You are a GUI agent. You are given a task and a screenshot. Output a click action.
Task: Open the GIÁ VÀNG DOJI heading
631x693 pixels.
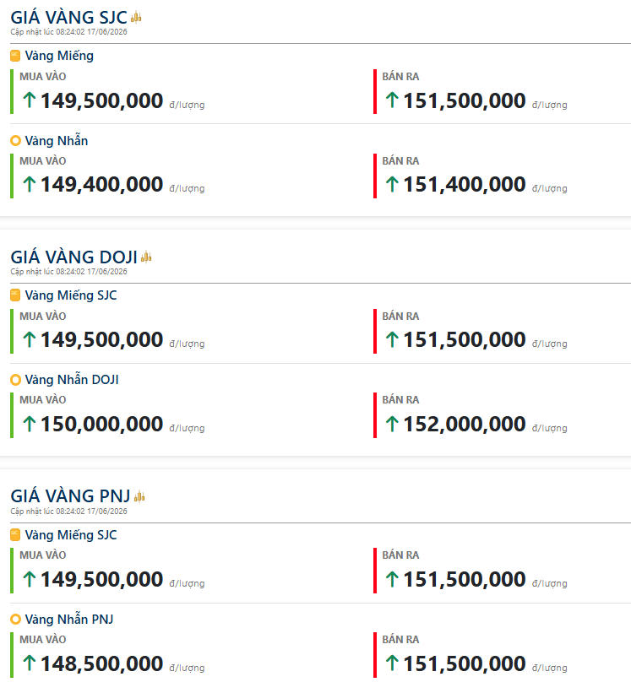coord(73,257)
